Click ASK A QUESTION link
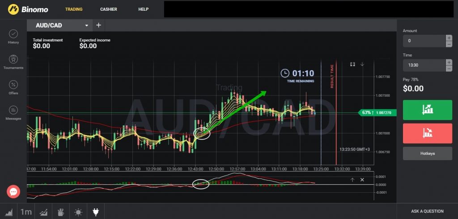Viewport: 458px width, 219px height. pyautogui.click(x=427, y=211)
